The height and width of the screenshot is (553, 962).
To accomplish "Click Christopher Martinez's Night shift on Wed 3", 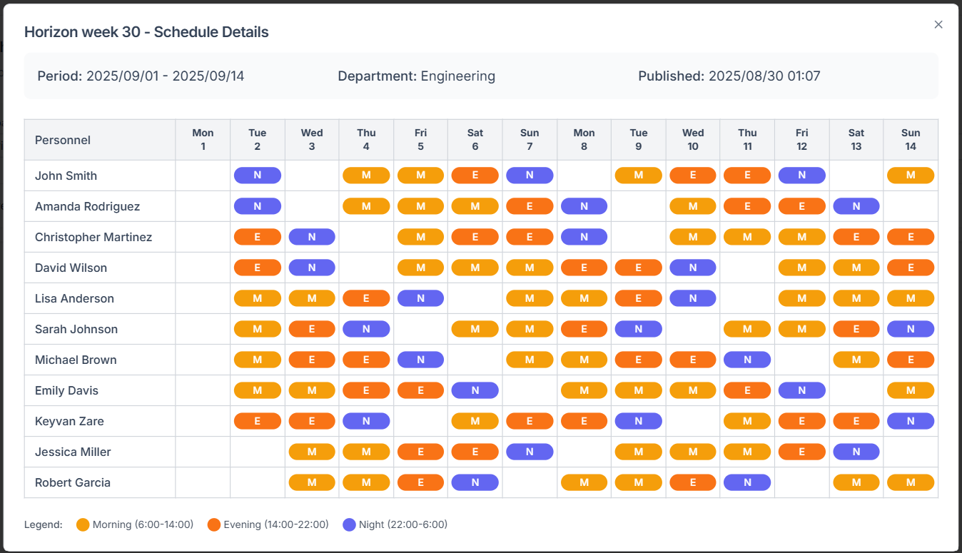I will [312, 237].
